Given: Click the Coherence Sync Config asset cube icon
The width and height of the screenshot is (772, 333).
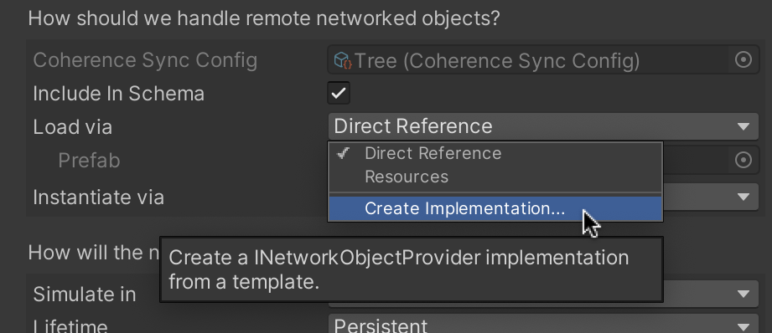Looking at the screenshot, I should tap(342, 60).
